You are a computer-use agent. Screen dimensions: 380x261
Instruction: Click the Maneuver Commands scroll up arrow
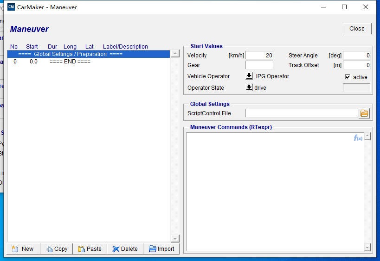tap(367, 137)
